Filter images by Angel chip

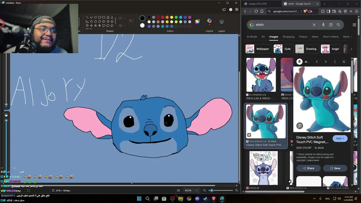[331, 49]
